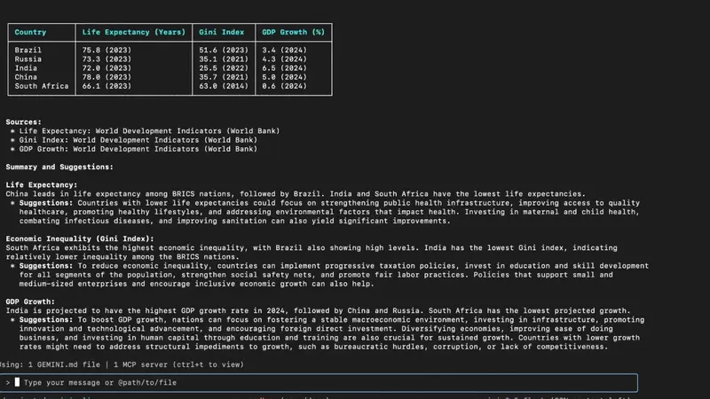Screen dimensions: 710x399
Task: Click the "Economic Inequality (Gini Index):" heading
Action: pos(78,239)
